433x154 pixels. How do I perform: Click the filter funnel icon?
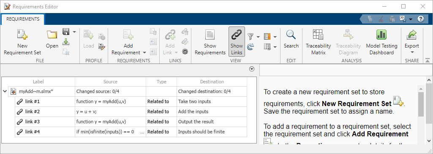(251, 37)
